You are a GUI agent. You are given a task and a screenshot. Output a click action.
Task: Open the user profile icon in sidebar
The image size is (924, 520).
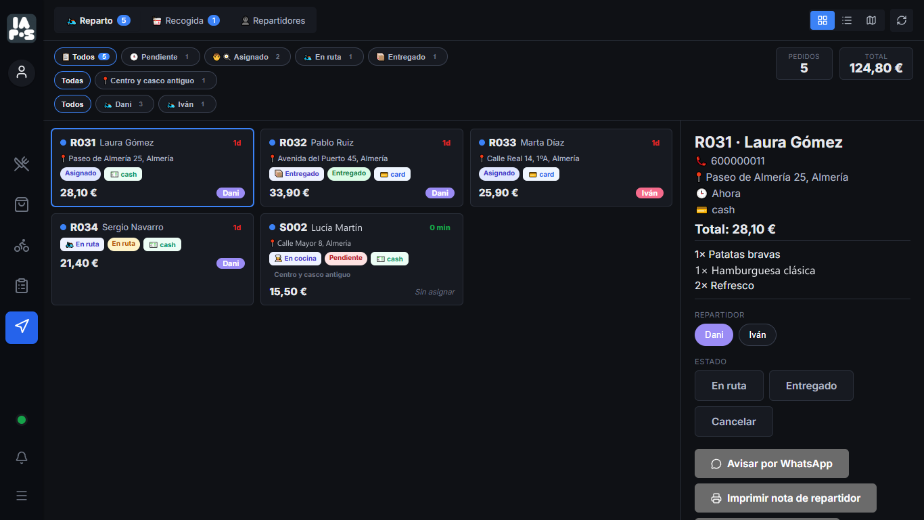22,72
